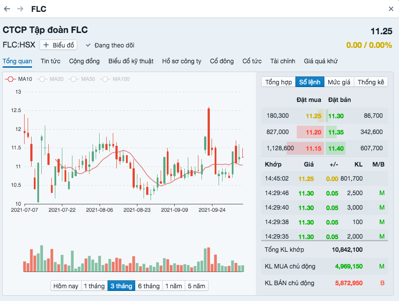Image resolution: width=399 pixels, height=301 pixels.
Task: Click the Tổng KL khớp value 10,842,100
Action: pos(347,250)
